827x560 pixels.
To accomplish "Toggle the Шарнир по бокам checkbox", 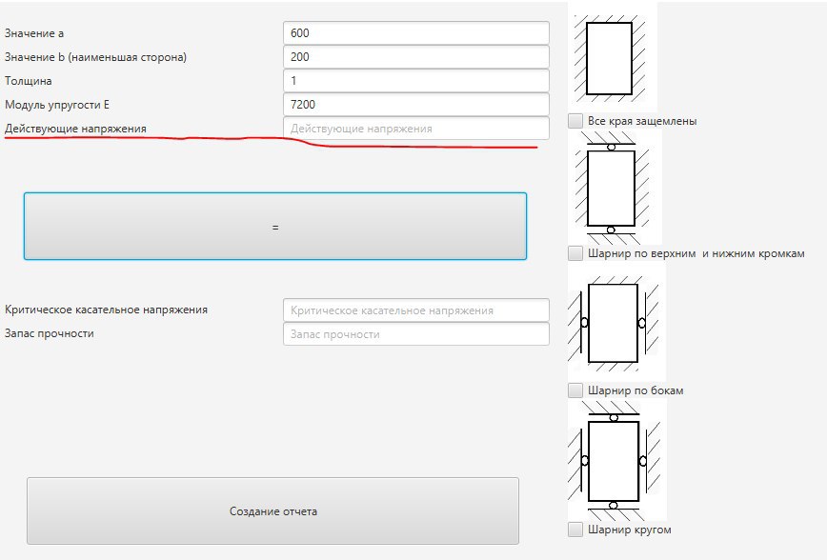I will click(575, 390).
